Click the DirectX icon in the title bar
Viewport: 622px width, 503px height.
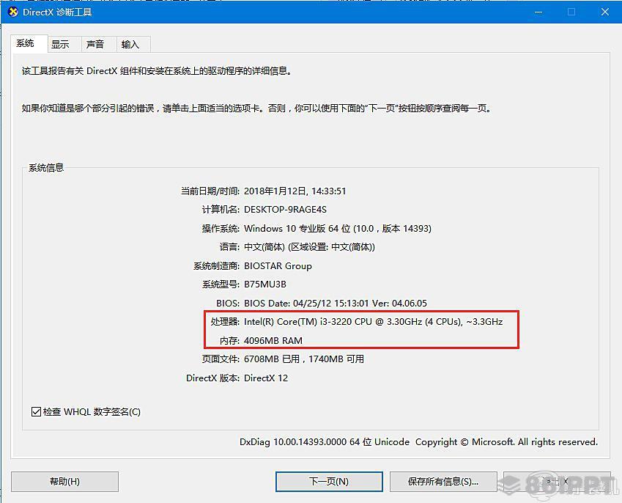click(x=13, y=12)
